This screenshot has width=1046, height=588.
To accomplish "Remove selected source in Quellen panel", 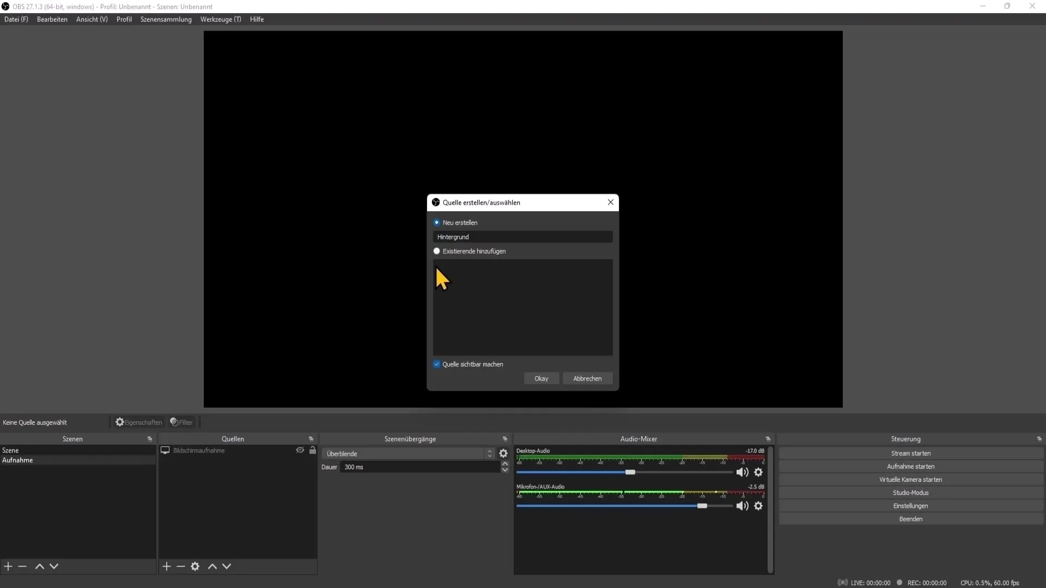I will pos(181,566).
